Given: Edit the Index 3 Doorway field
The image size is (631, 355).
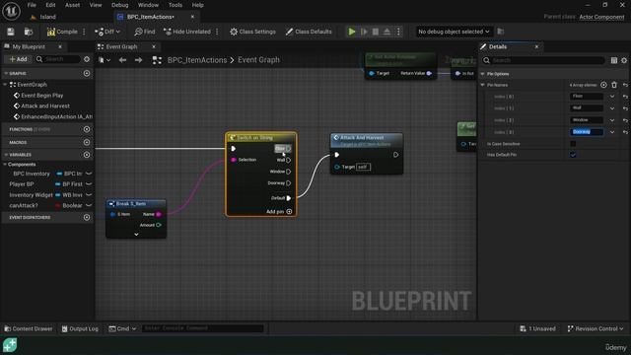Looking at the screenshot, I should (x=587, y=132).
